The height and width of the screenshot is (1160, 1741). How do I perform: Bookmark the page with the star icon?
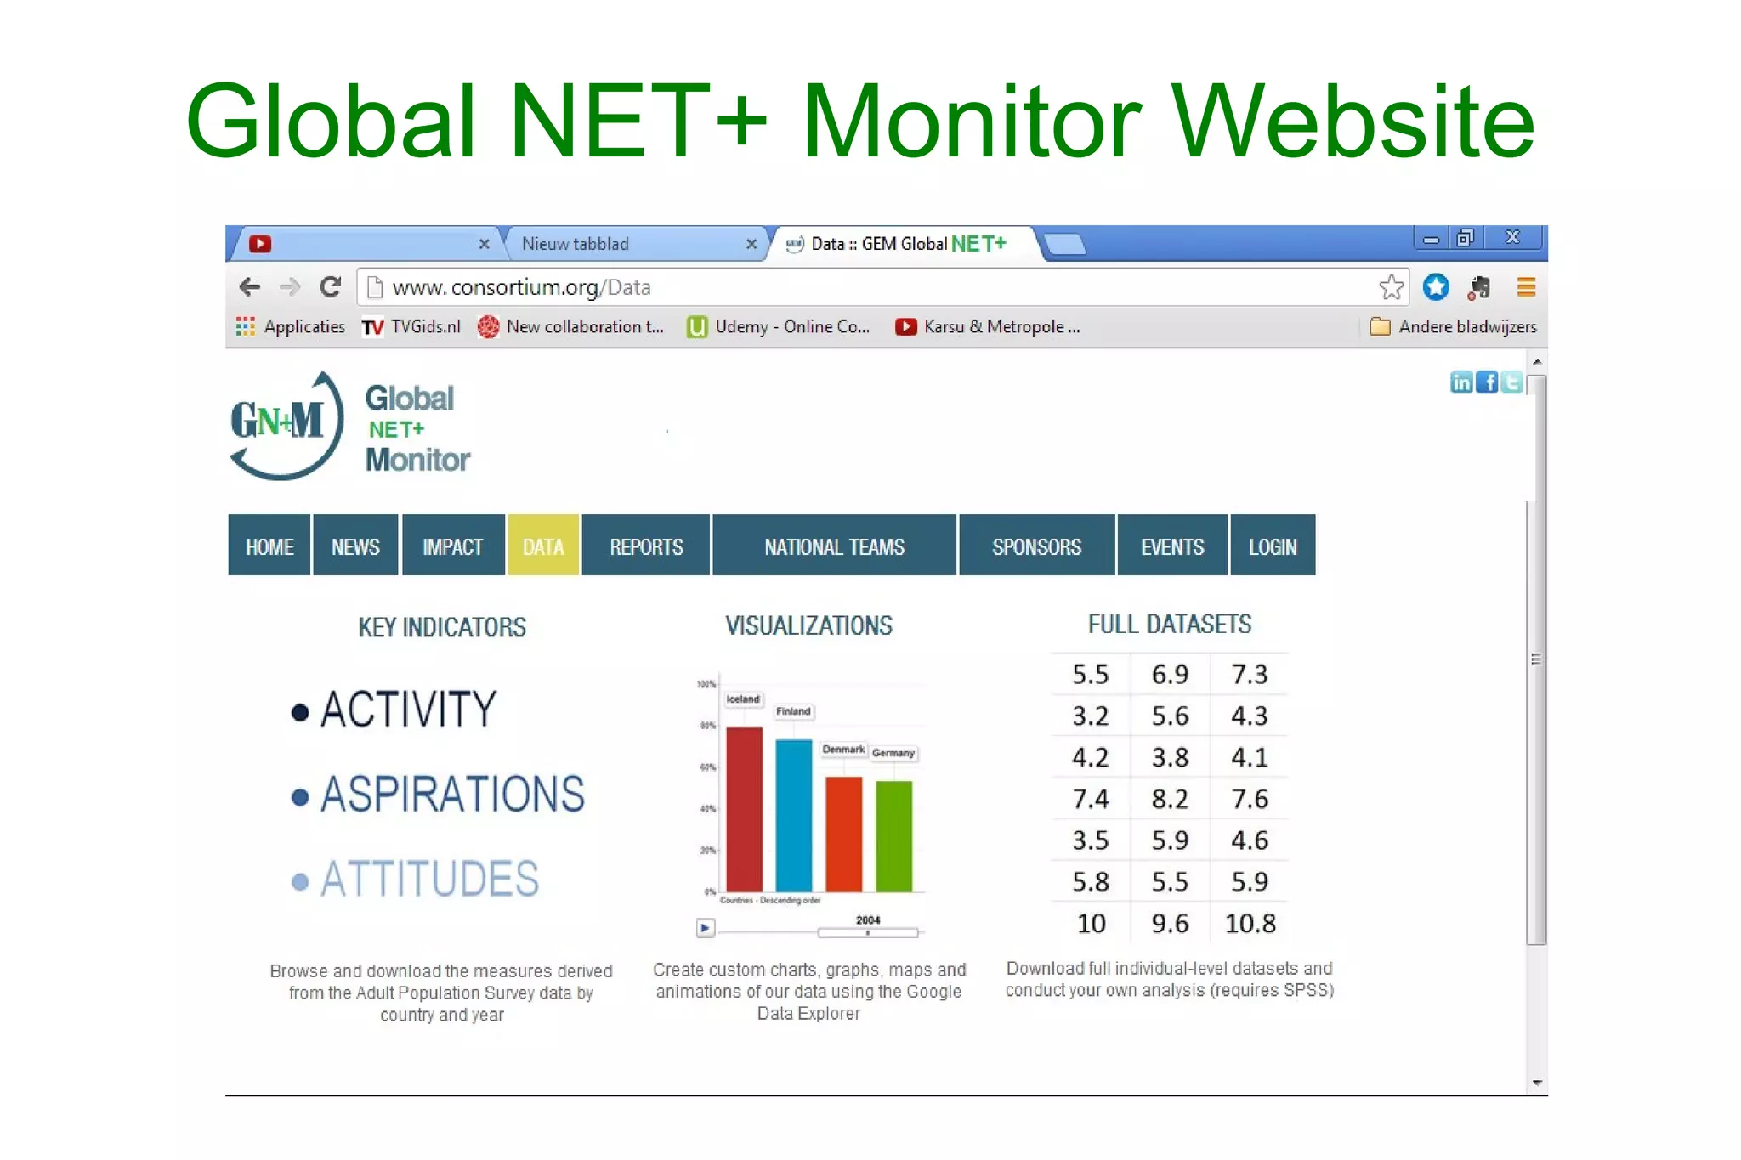(x=1391, y=287)
